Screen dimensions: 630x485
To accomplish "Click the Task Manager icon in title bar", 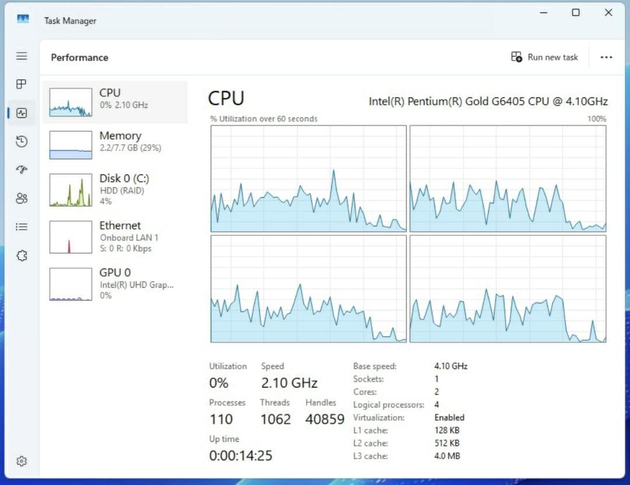I will [22, 19].
